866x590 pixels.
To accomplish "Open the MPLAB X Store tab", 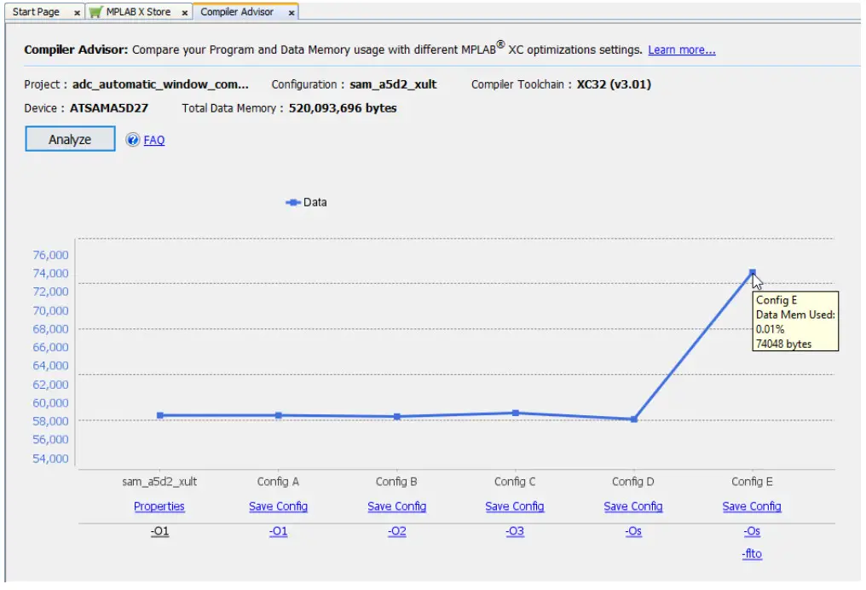I will 138,12.
